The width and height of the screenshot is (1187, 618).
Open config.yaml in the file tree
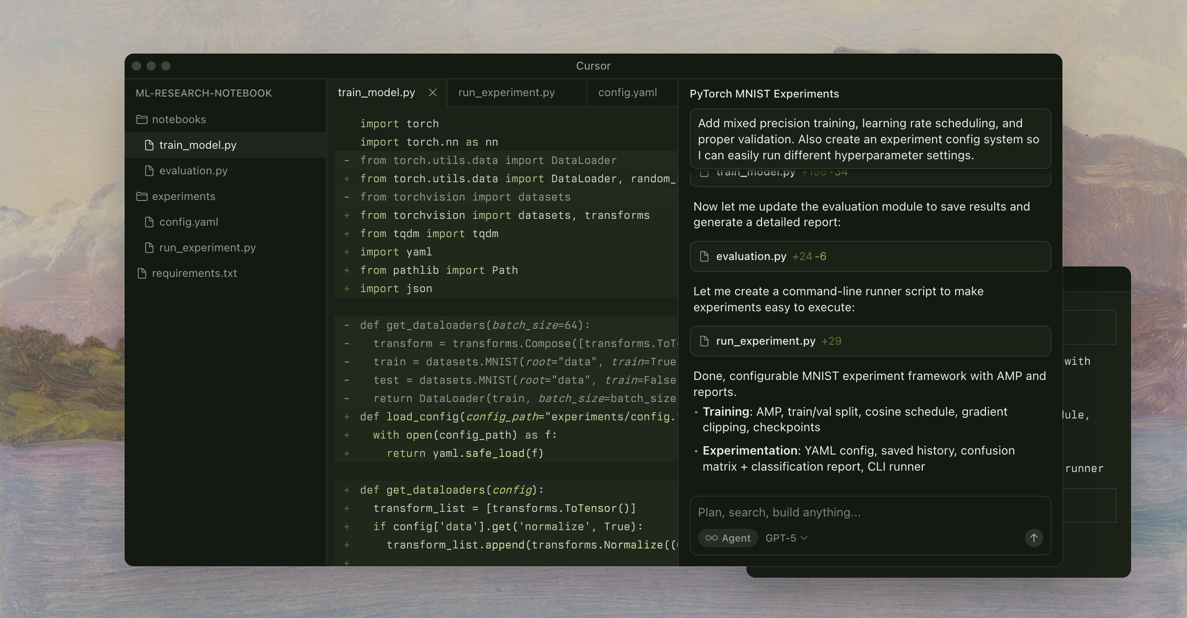pos(189,222)
